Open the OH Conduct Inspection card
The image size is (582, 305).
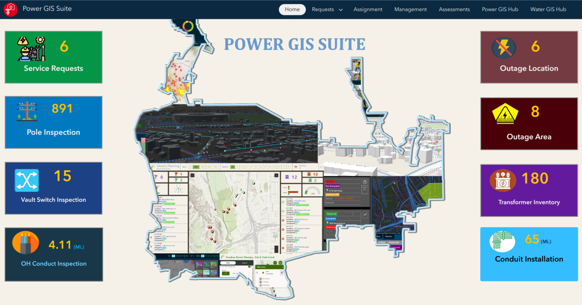[53, 254]
